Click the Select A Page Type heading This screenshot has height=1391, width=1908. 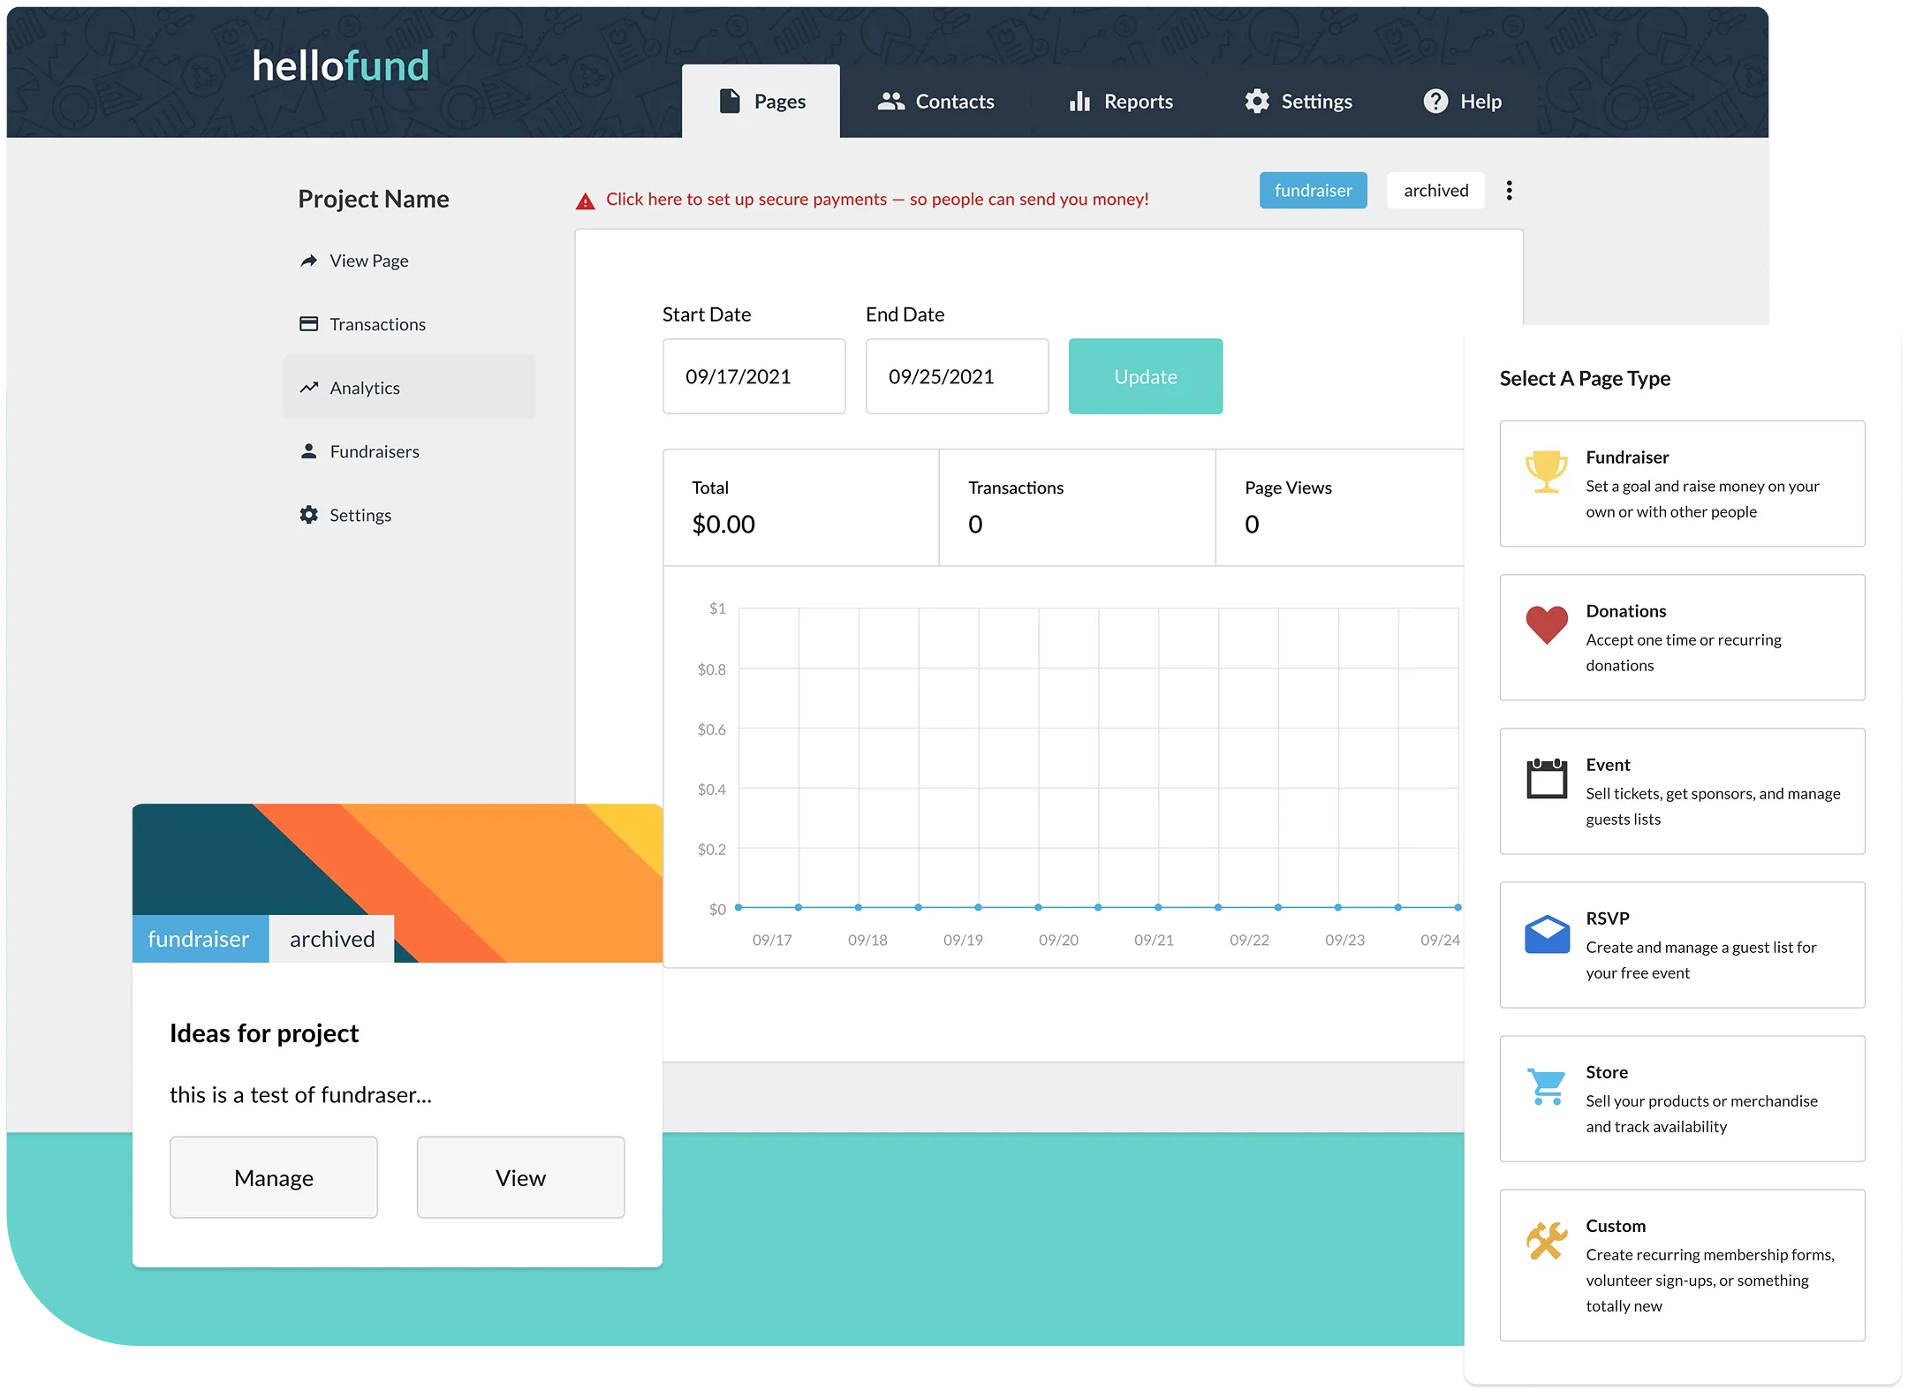click(x=1585, y=378)
